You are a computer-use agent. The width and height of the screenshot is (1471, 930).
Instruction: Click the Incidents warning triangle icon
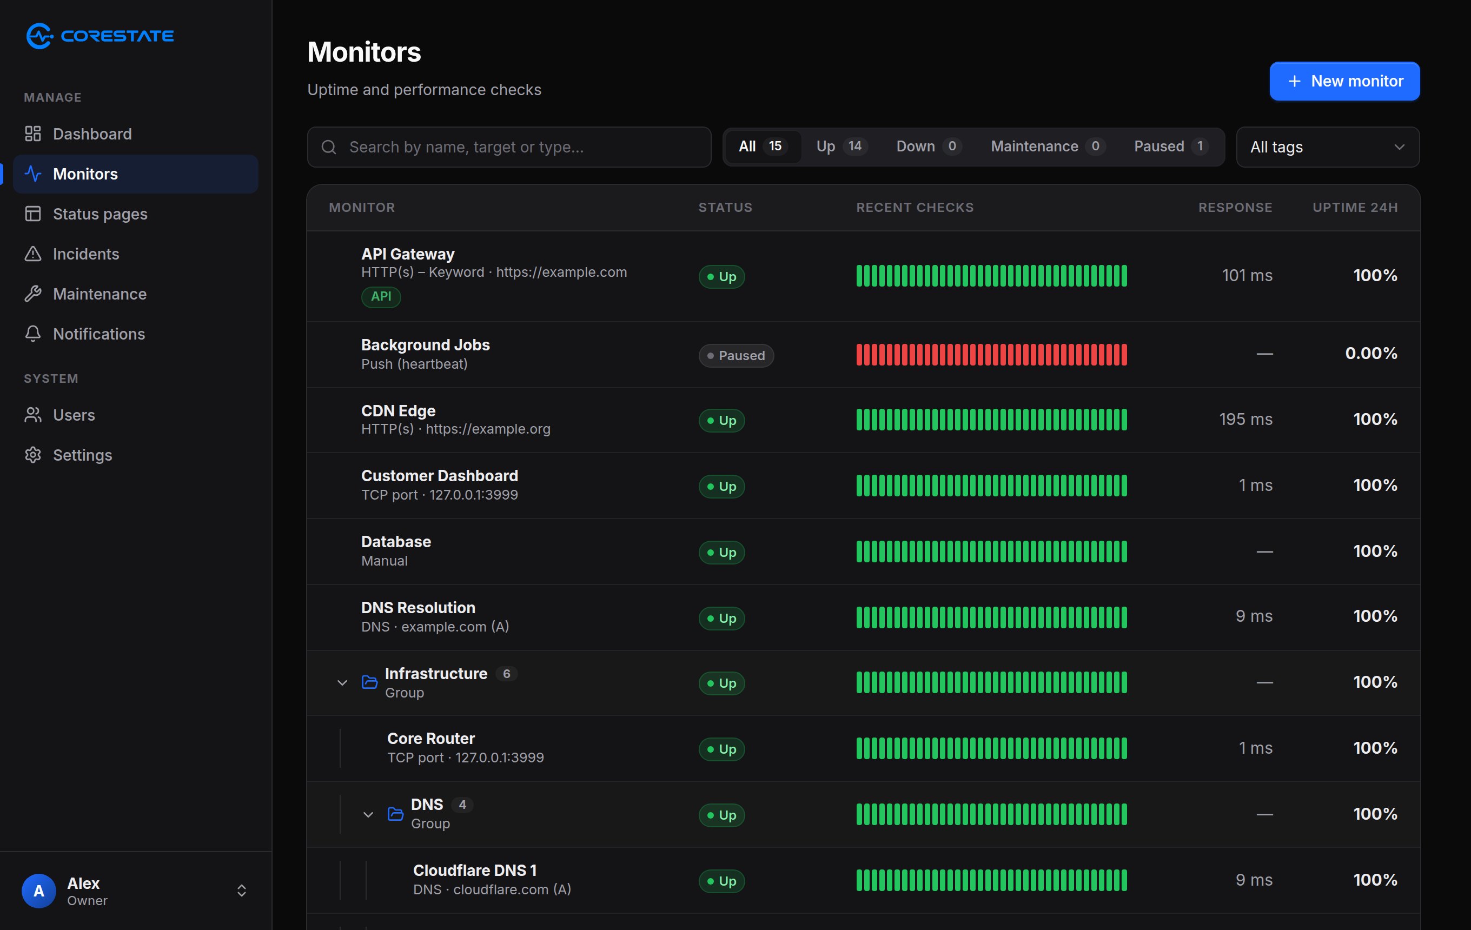(x=33, y=254)
